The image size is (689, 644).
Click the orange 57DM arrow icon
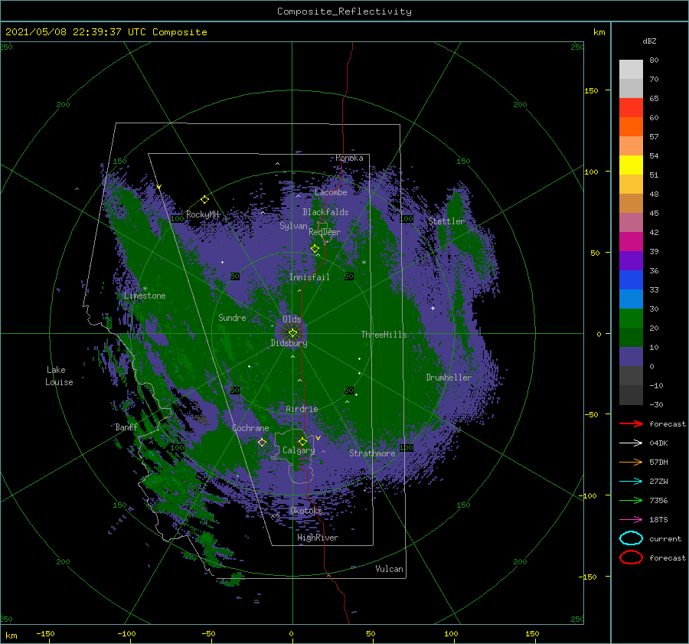[631, 462]
